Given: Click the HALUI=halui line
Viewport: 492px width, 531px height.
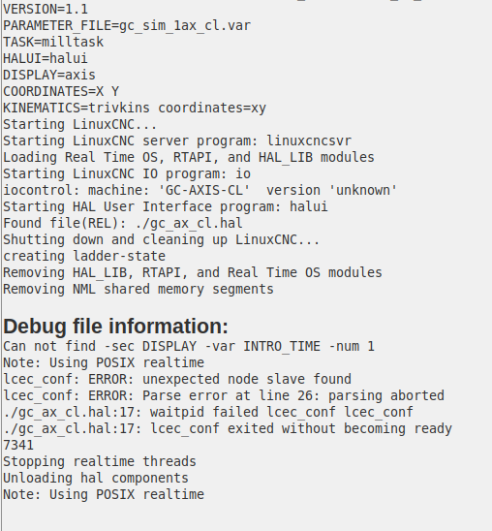Looking at the screenshot, I should pyautogui.click(x=46, y=58).
